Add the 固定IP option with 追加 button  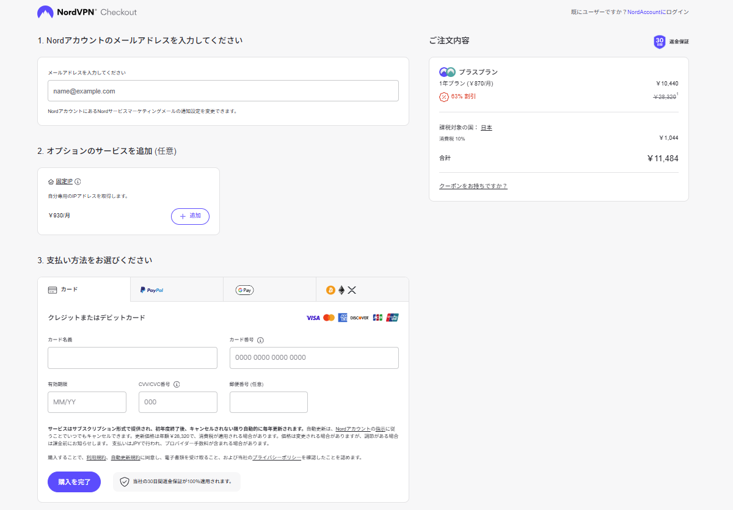coord(190,216)
